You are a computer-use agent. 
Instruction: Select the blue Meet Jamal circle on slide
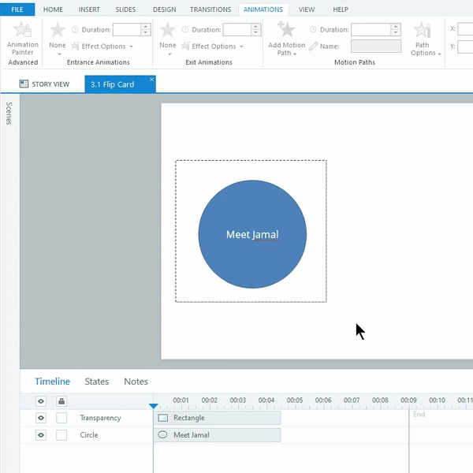(252, 234)
